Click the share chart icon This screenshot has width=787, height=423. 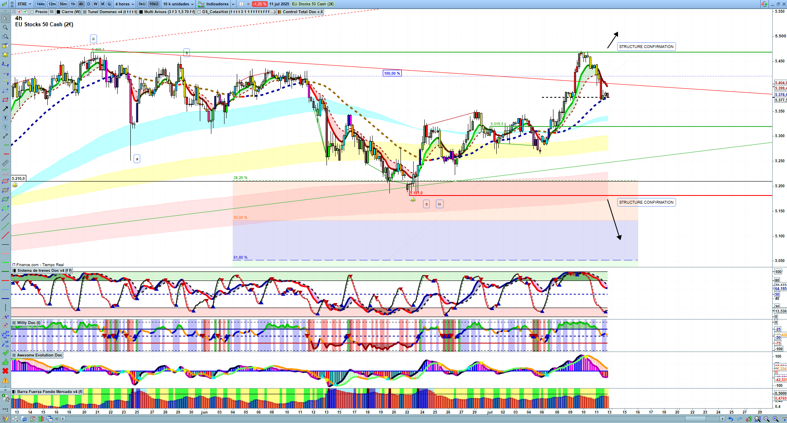click(15, 419)
